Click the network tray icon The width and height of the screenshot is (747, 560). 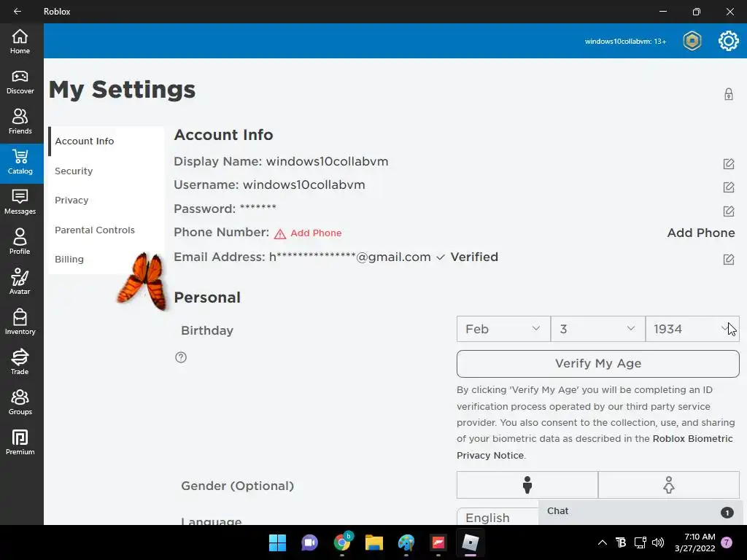pyautogui.click(x=640, y=542)
